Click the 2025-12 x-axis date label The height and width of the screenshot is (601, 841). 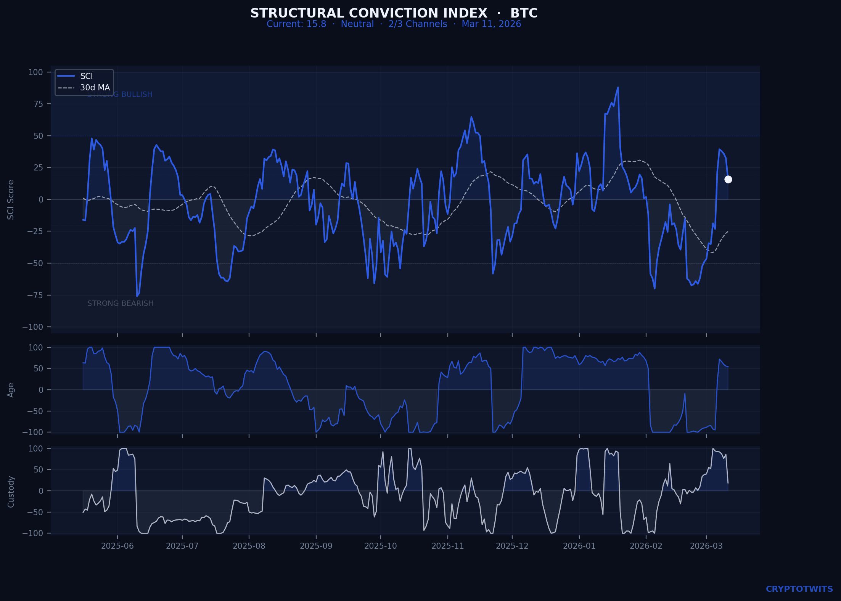512,546
